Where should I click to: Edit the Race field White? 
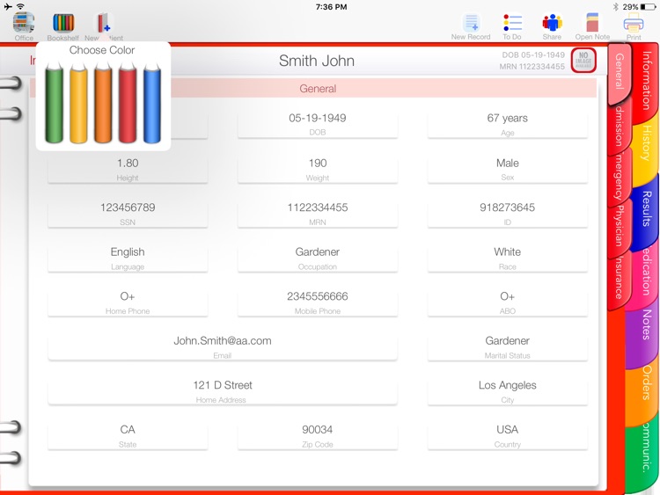507,258
